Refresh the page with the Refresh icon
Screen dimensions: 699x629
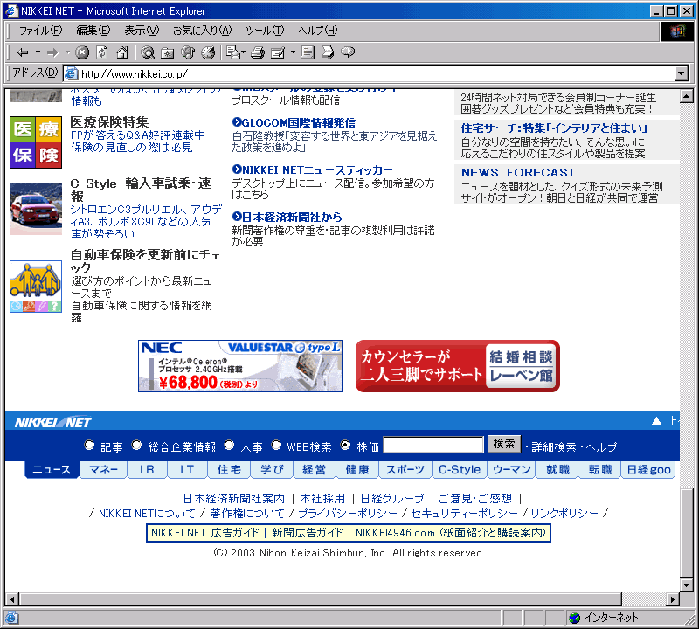[x=102, y=52]
